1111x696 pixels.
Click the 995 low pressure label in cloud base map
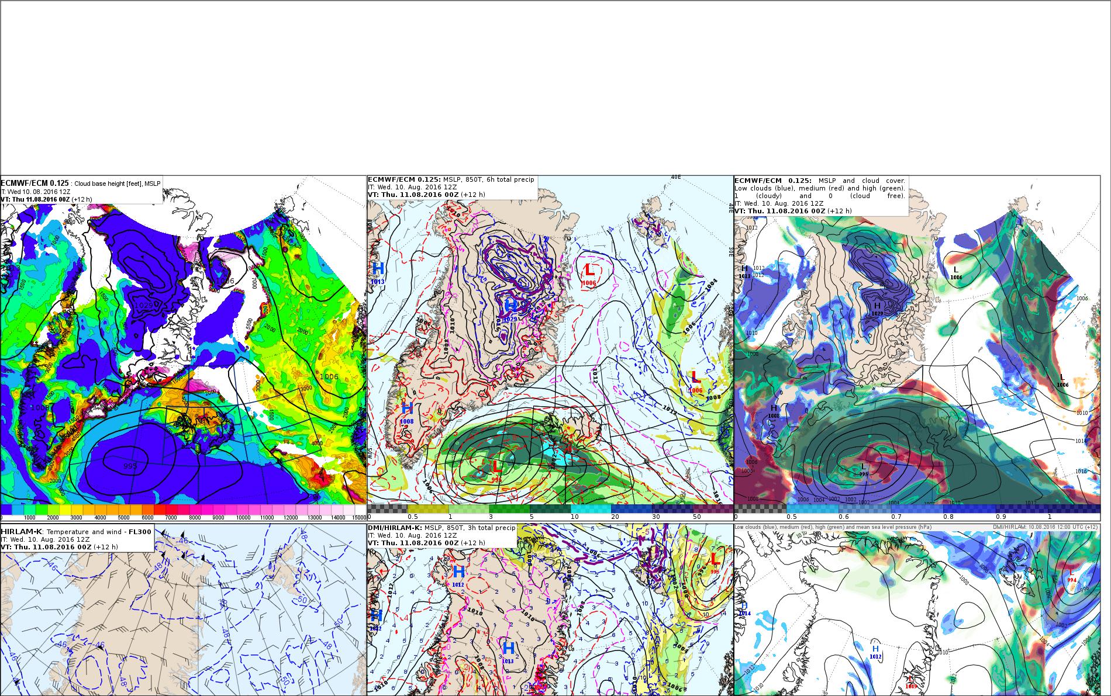pyautogui.click(x=130, y=466)
